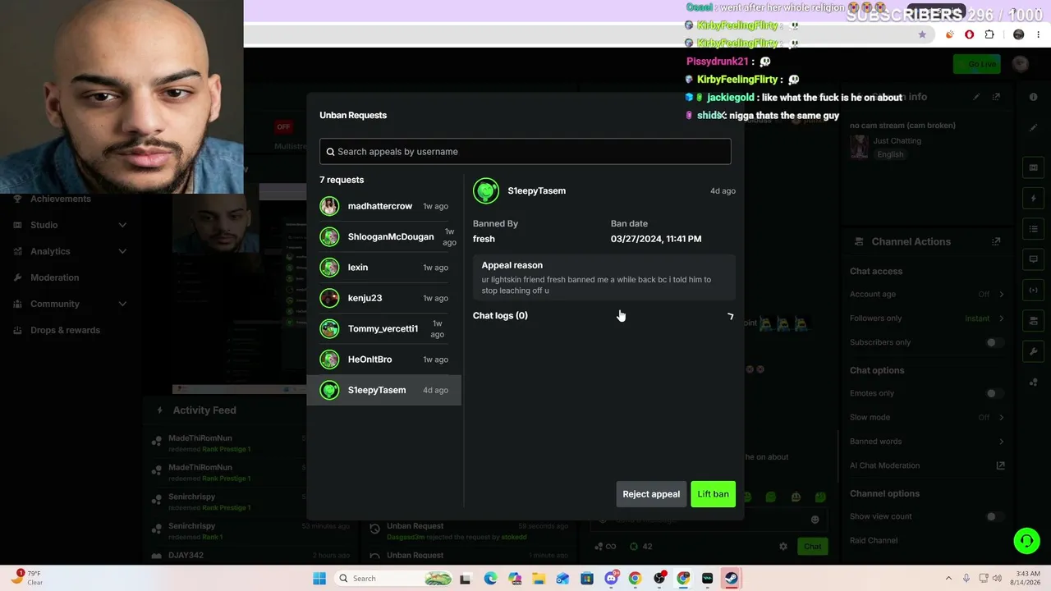Image resolution: width=1051 pixels, height=591 pixels.
Task: Click S1eepyTasem's avatar in the detail header
Action: pyautogui.click(x=486, y=191)
